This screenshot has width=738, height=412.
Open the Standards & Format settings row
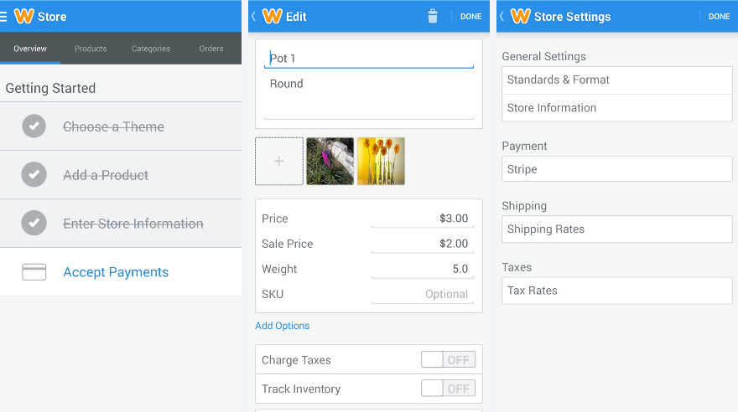coord(617,80)
